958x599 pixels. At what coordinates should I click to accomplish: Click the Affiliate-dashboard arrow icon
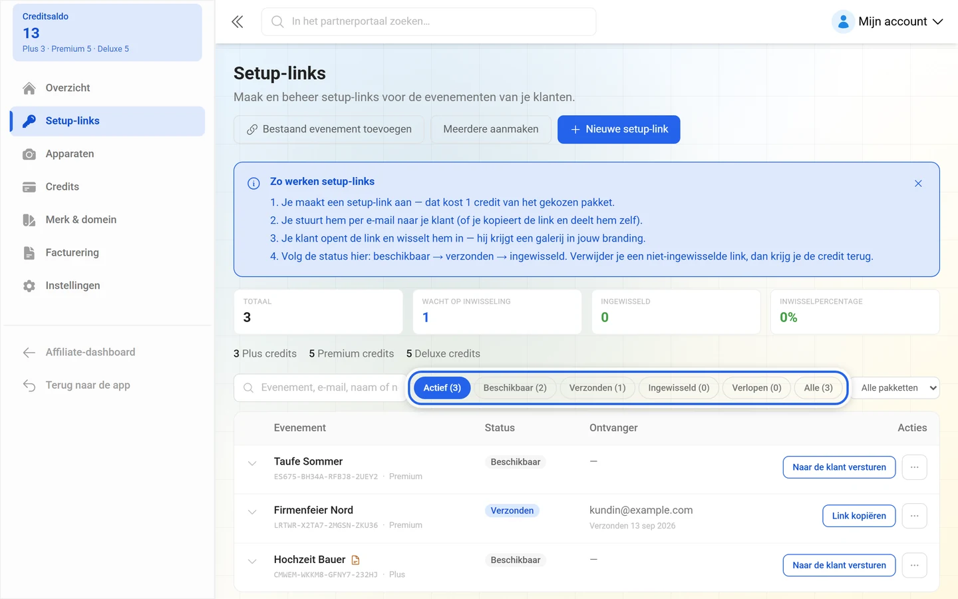[29, 353]
